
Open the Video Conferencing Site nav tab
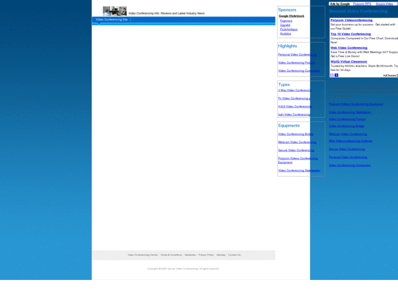point(112,20)
